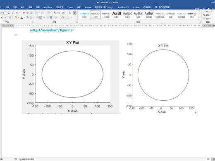Decrease the paragraph indent
Image resolution: width=215 pixels, height=161 pixels.
tap(55, 13)
